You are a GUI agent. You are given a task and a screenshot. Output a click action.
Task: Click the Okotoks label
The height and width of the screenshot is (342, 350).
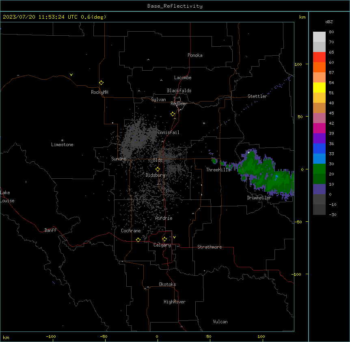pos(167,284)
